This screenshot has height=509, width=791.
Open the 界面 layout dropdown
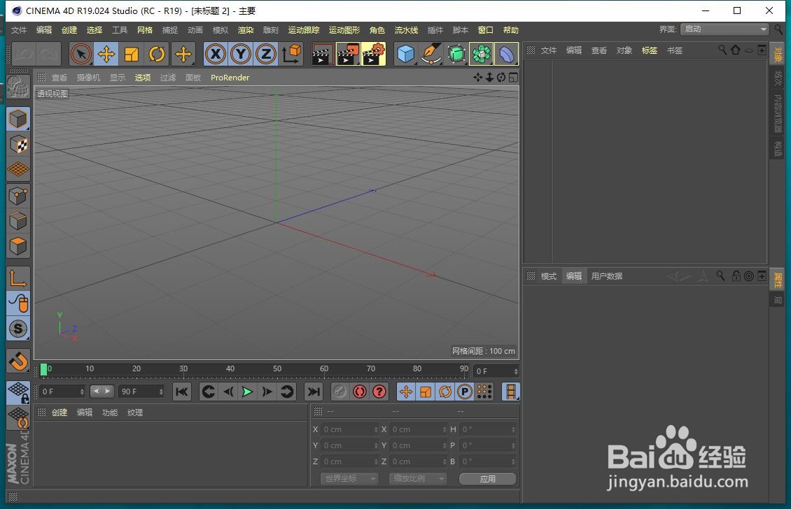[724, 29]
